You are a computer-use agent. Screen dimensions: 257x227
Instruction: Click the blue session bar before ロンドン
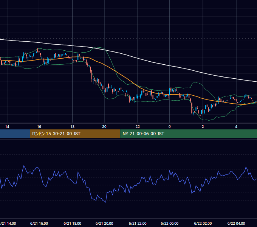[15, 134]
